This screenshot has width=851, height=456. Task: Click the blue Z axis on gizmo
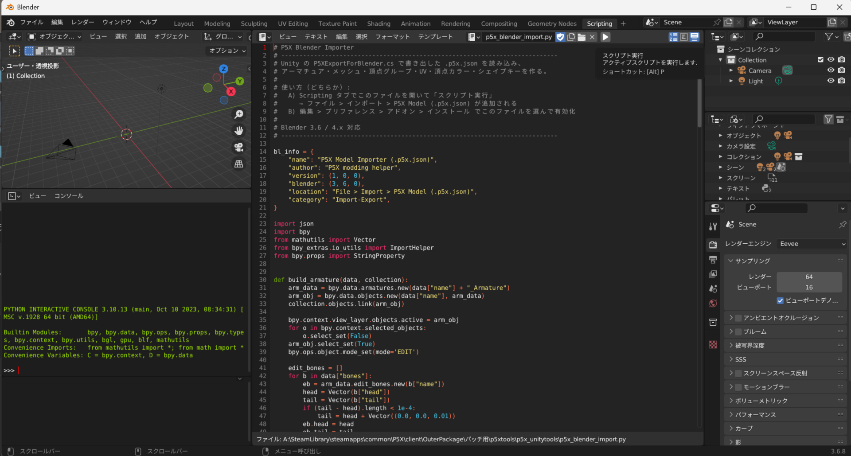[224, 69]
